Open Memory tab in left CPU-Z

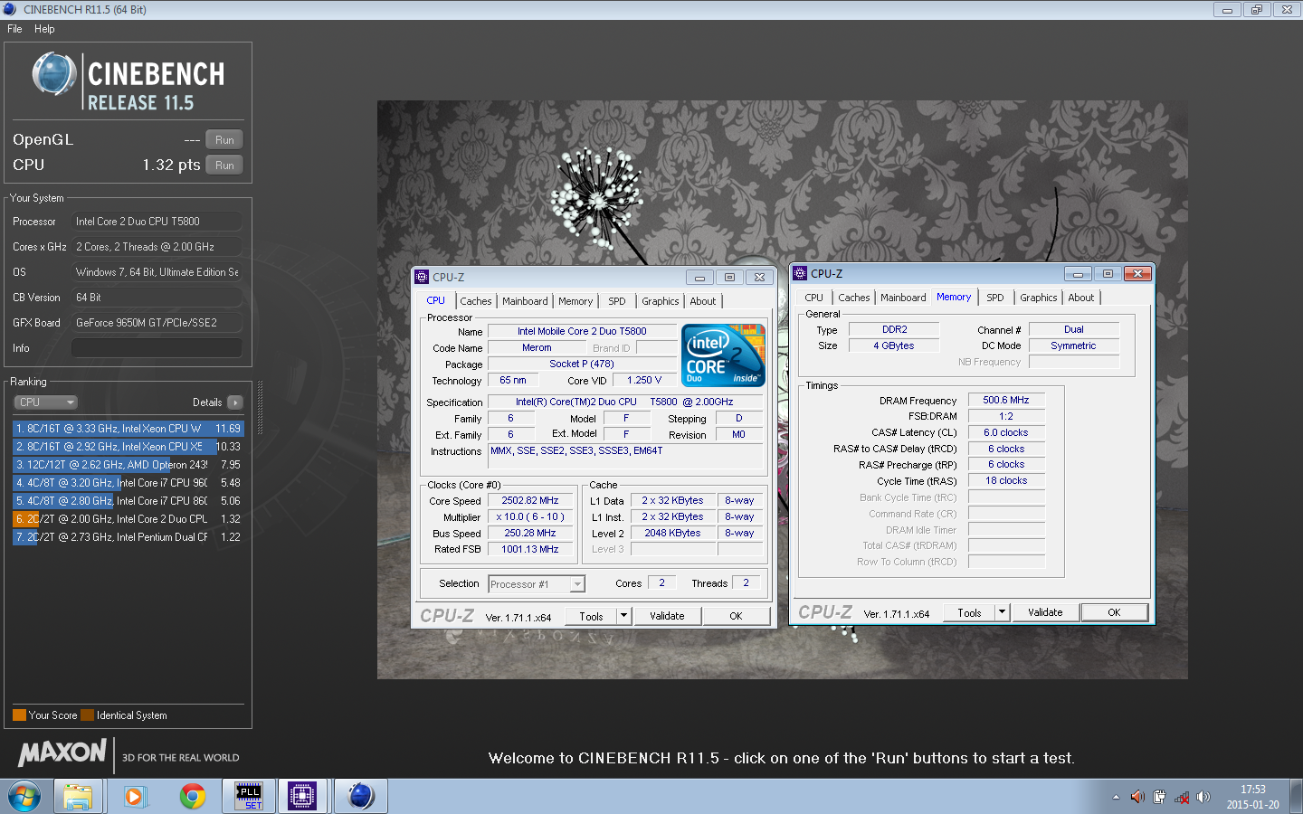[x=575, y=301]
